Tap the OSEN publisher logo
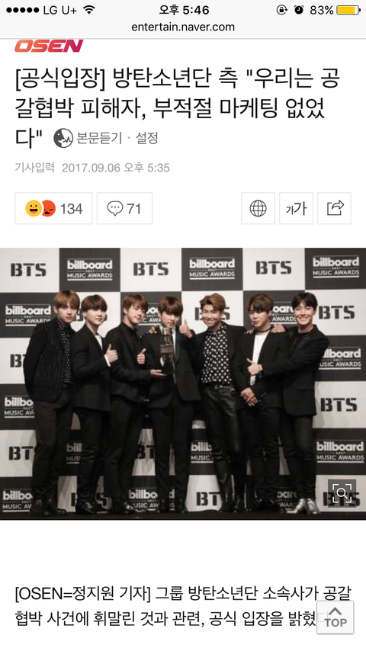 [49, 46]
